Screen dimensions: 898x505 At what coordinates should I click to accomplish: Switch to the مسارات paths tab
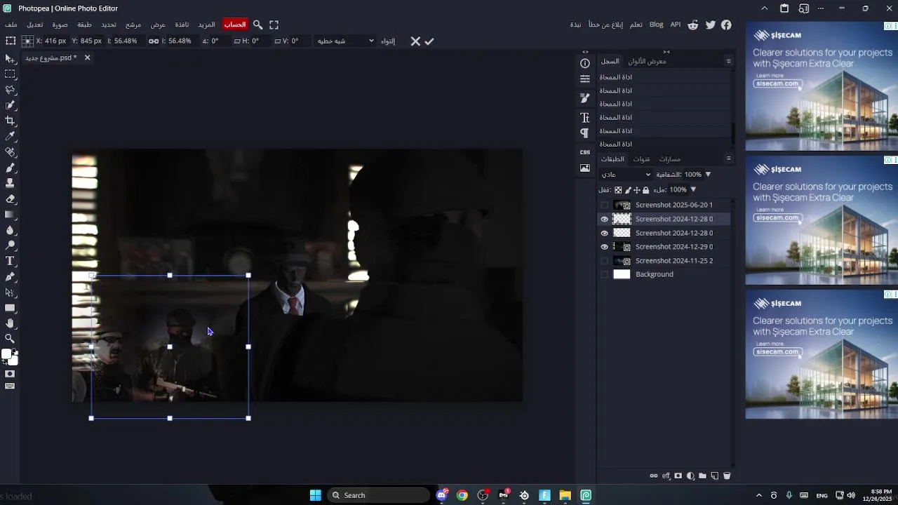(670, 159)
